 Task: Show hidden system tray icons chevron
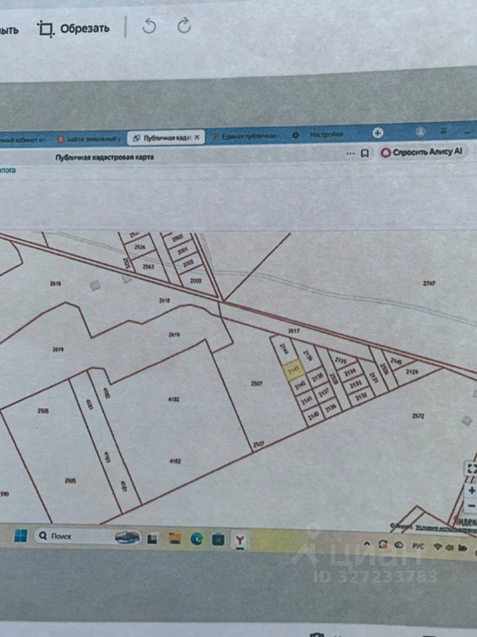pos(366,543)
